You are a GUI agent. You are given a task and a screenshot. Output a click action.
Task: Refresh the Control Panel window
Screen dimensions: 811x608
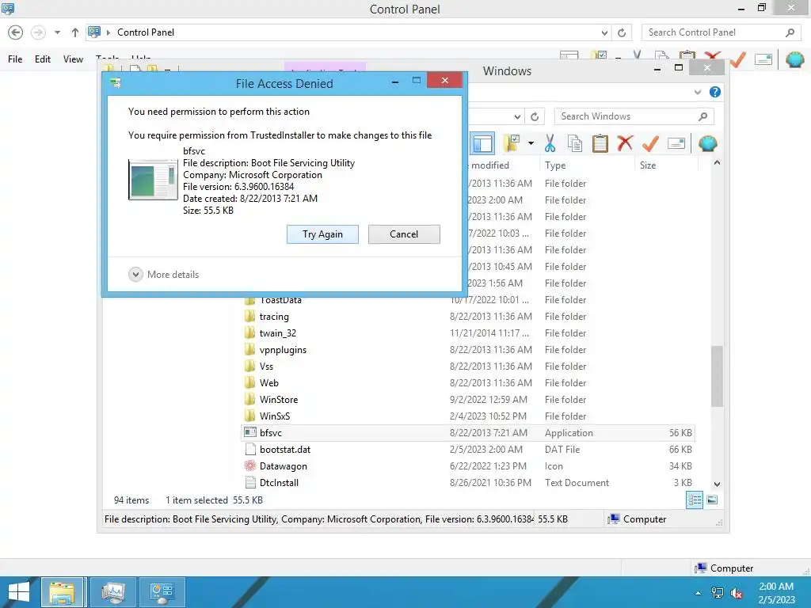tap(622, 32)
